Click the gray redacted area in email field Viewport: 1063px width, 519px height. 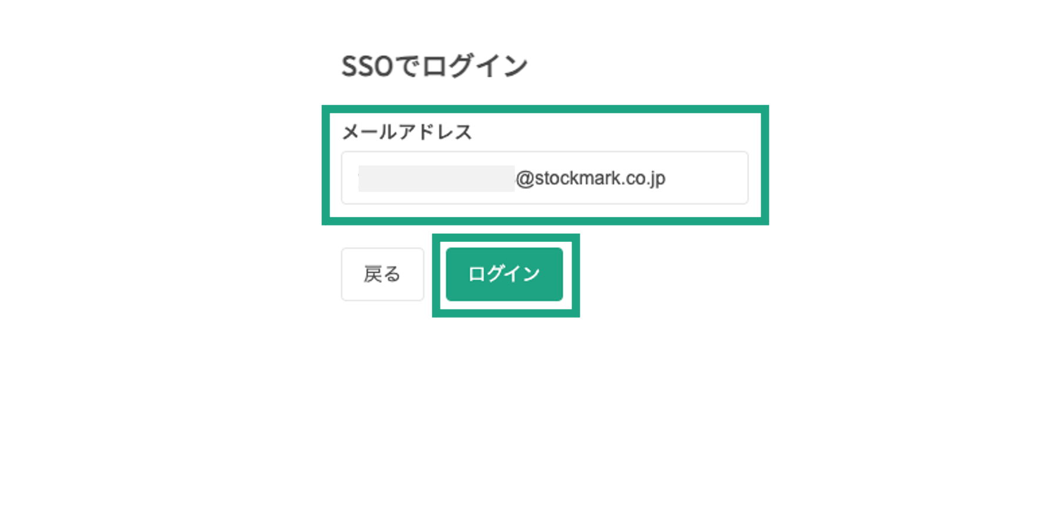[x=436, y=178]
